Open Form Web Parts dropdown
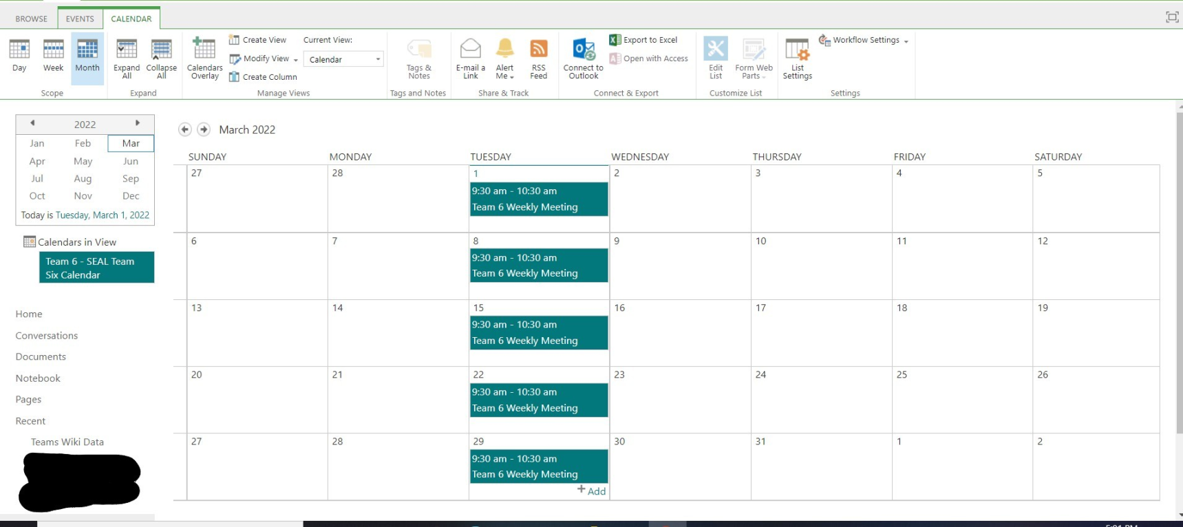 click(754, 59)
